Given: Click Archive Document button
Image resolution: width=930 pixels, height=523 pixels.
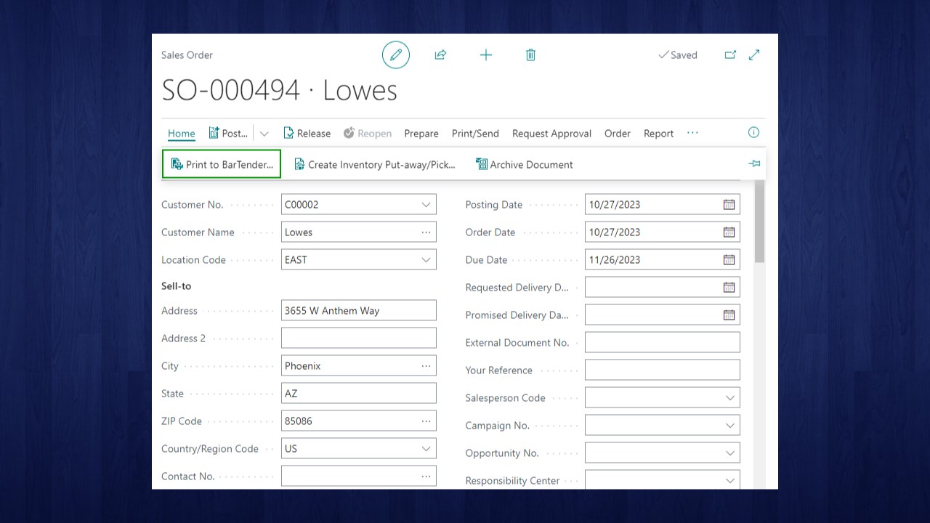Looking at the screenshot, I should pyautogui.click(x=525, y=164).
